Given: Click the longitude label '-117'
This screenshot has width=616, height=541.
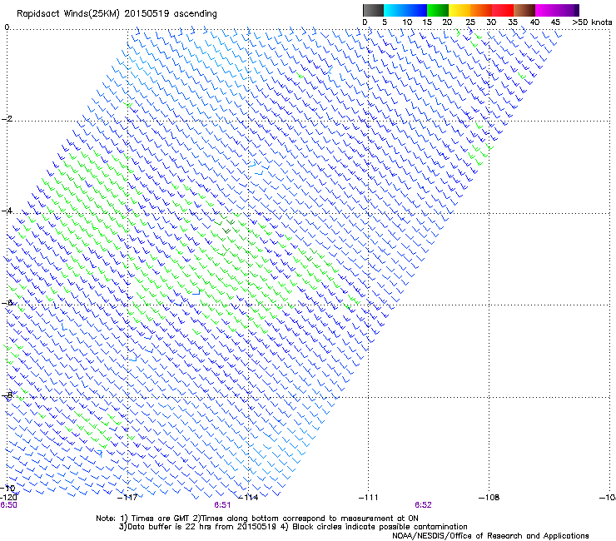Looking at the screenshot, I should click(x=127, y=498).
